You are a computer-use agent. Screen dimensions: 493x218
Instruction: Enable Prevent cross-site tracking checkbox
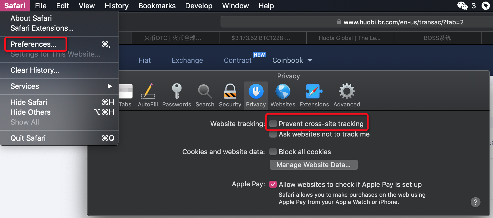(273, 124)
